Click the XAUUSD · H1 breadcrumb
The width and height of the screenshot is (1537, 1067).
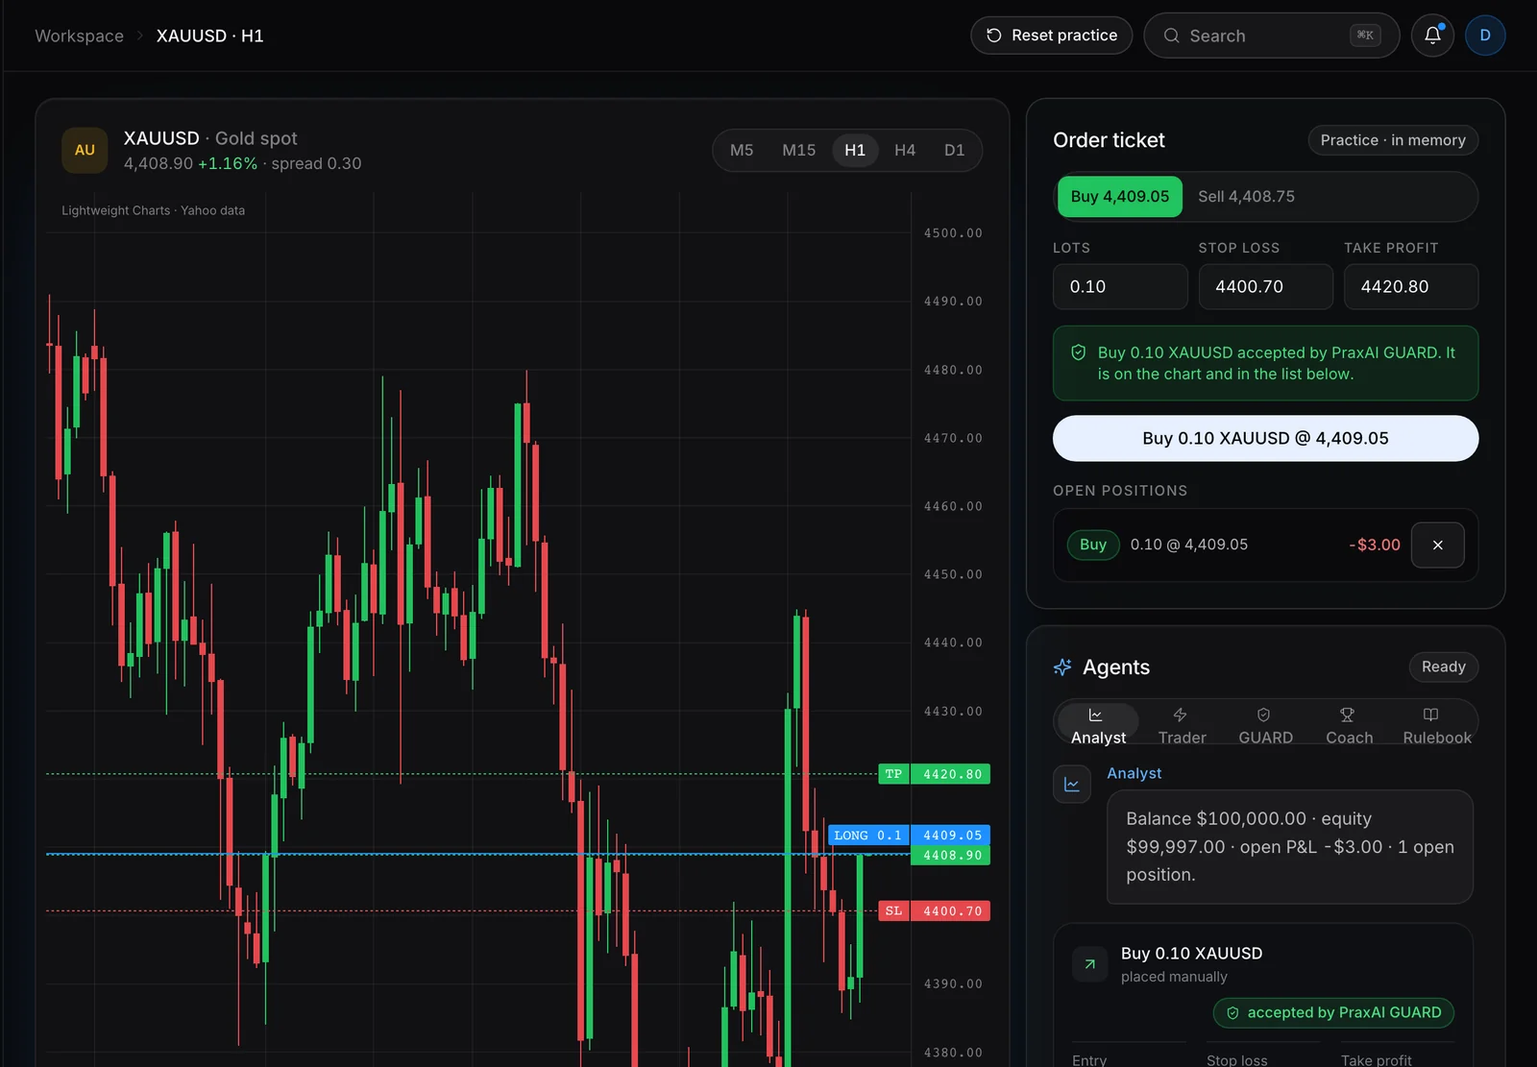[x=209, y=36]
